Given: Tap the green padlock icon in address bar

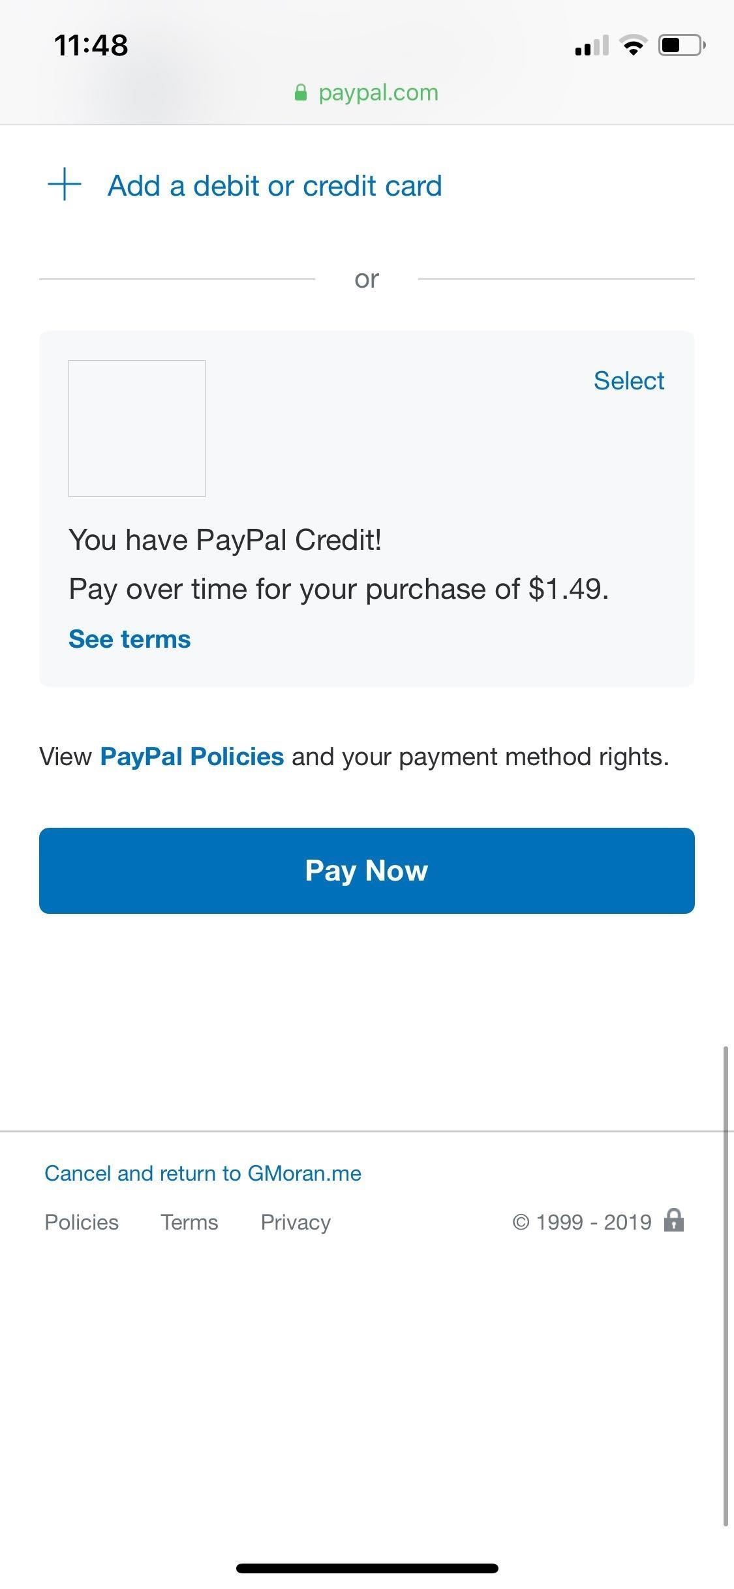Looking at the screenshot, I should 301,93.
